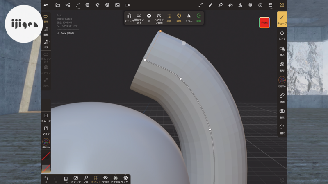Viewport: 328px width, 184px height.
Task: Open the disabled material color swatch
Action: click(x=46, y=168)
